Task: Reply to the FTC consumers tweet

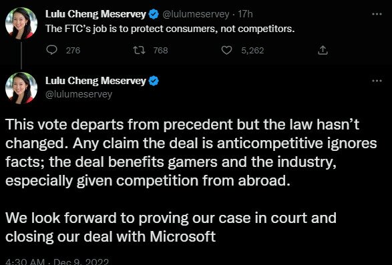Action: (51, 51)
